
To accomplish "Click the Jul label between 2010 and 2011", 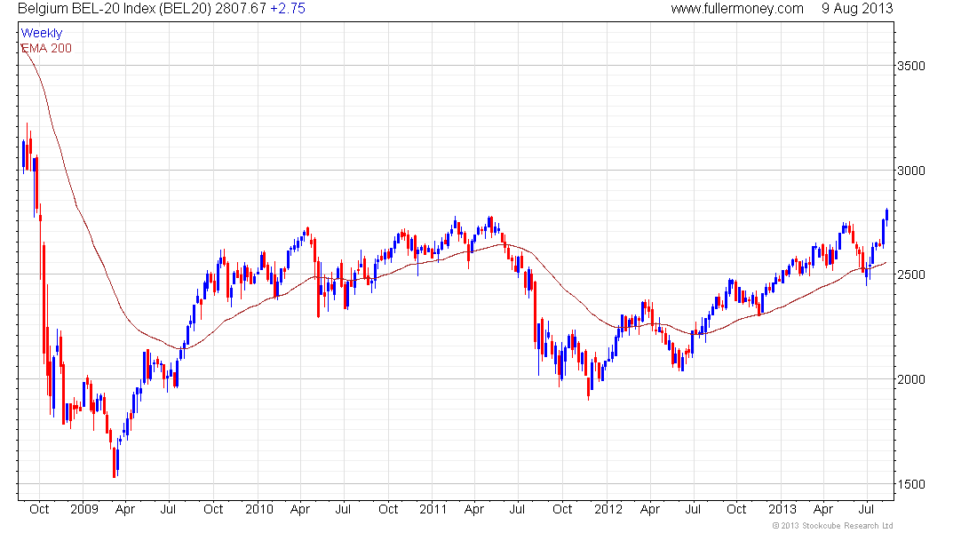I will (x=343, y=509).
